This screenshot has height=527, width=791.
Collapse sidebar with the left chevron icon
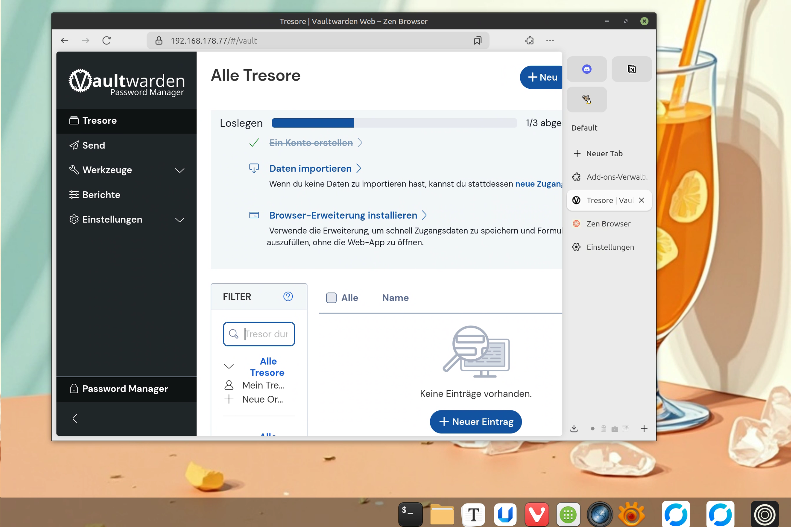(75, 419)
